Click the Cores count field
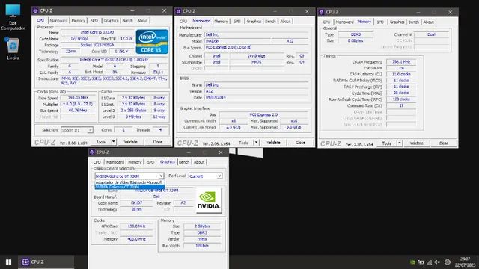This screenshot has height=269, width=479. tap(123, 130)
